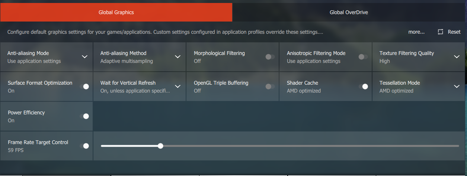Screen dimensions: 467x176
Task: Toggle the Shader Cache switch
Action: (x=363, y=87)
